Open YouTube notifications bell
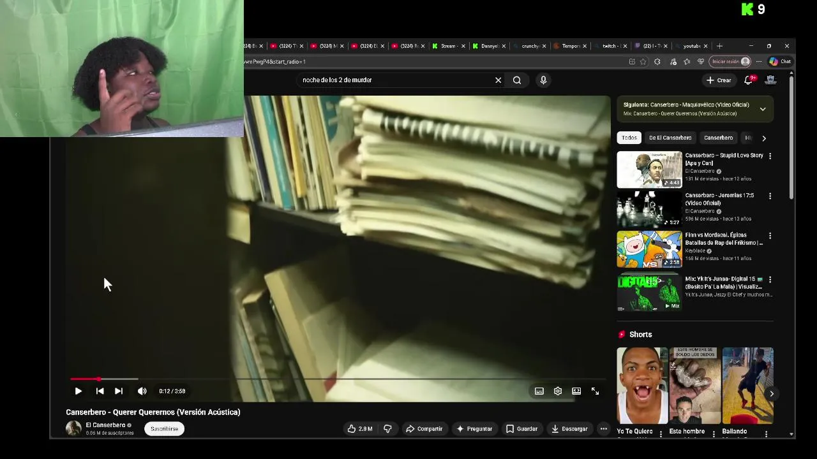This screenshot has width=817, height=459. [749, 80]
